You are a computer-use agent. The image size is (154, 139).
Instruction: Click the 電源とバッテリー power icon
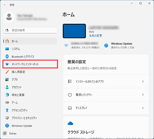pyautogui.click(x=70, y=95)
